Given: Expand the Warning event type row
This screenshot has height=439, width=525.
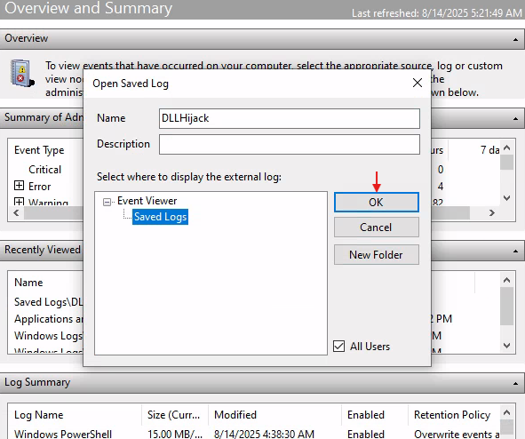Looking at the screenshot, I should [x=19, y=201].
